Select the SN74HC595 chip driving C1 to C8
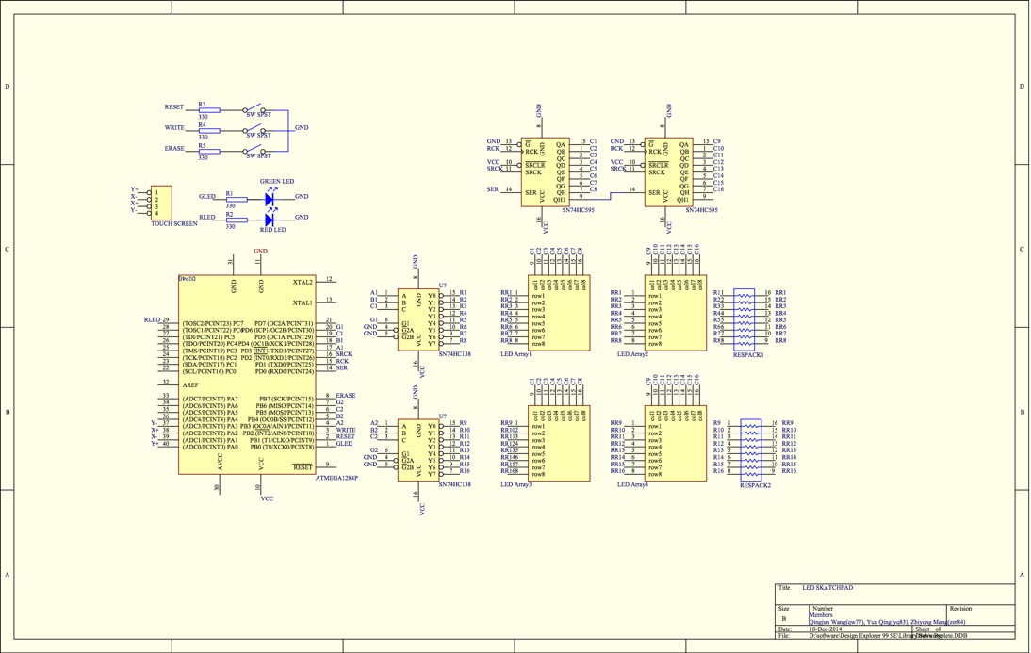This screenshot has width=1031, height=653. (545, 171)
